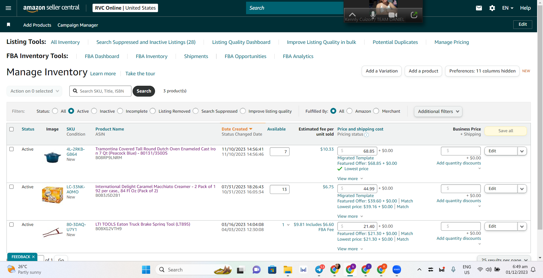
Task: Open the International Delight creamer thumbnail
Action: tap(52, 195)
